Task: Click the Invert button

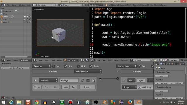Action: pyautogui.click(x=87, y=87)
